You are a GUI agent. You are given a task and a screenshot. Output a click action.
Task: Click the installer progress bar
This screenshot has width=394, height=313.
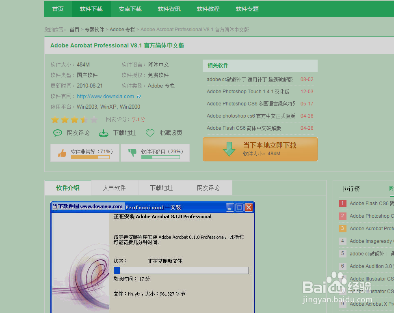[181, 270]
